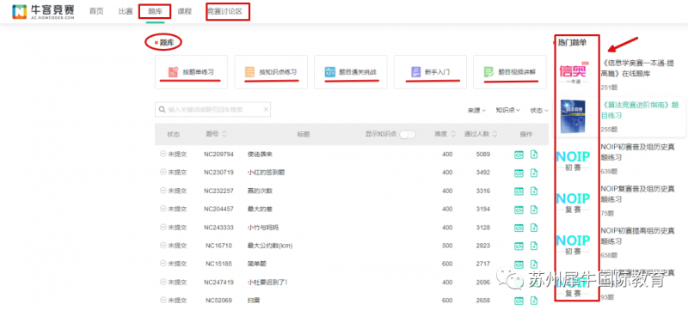Screen dimensions: 688x310
Task: Open the 竞赛讨论区 navigation tab
Action: pos(228,11)
